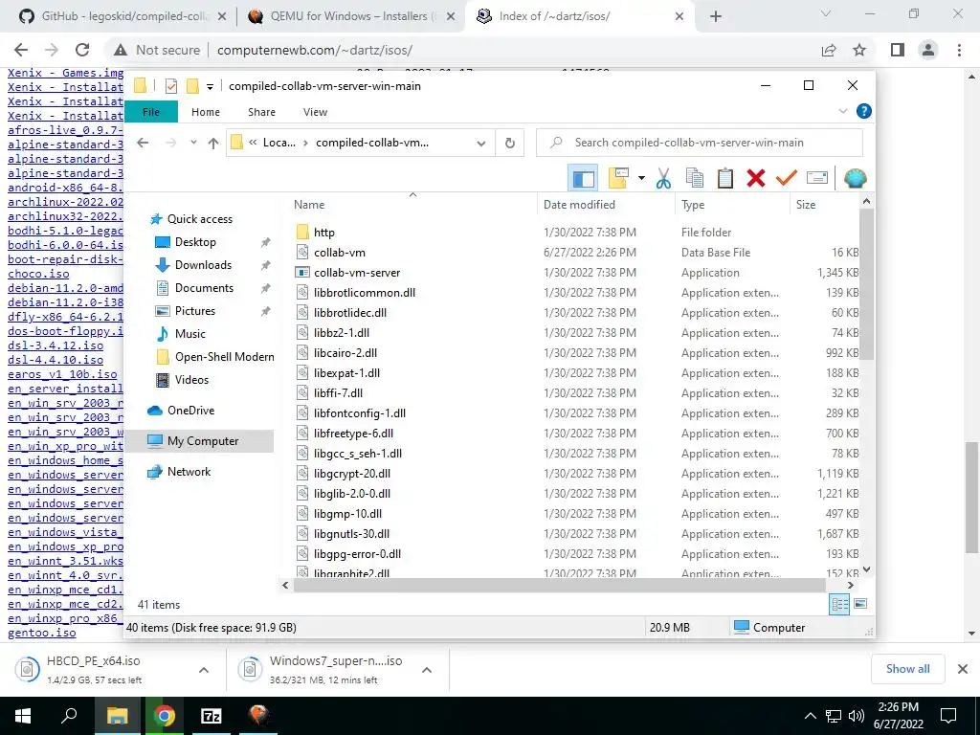Viewport: 980px width, 735px height.
Task: Bookmark this page with star icon
Action: 859,50
